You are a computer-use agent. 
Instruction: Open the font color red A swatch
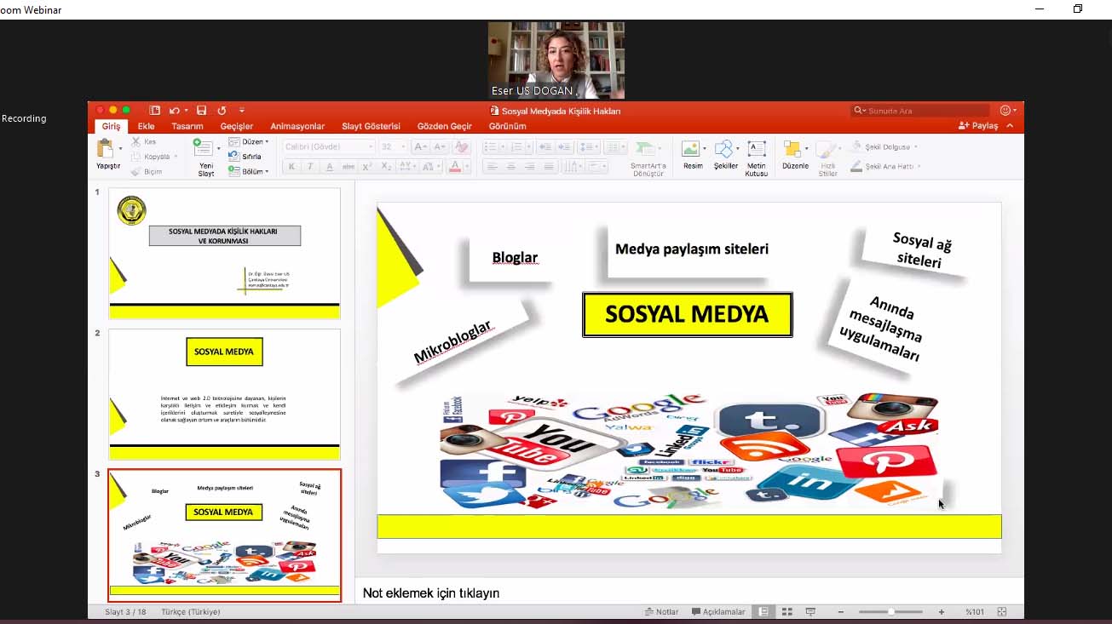coord(455,167)
